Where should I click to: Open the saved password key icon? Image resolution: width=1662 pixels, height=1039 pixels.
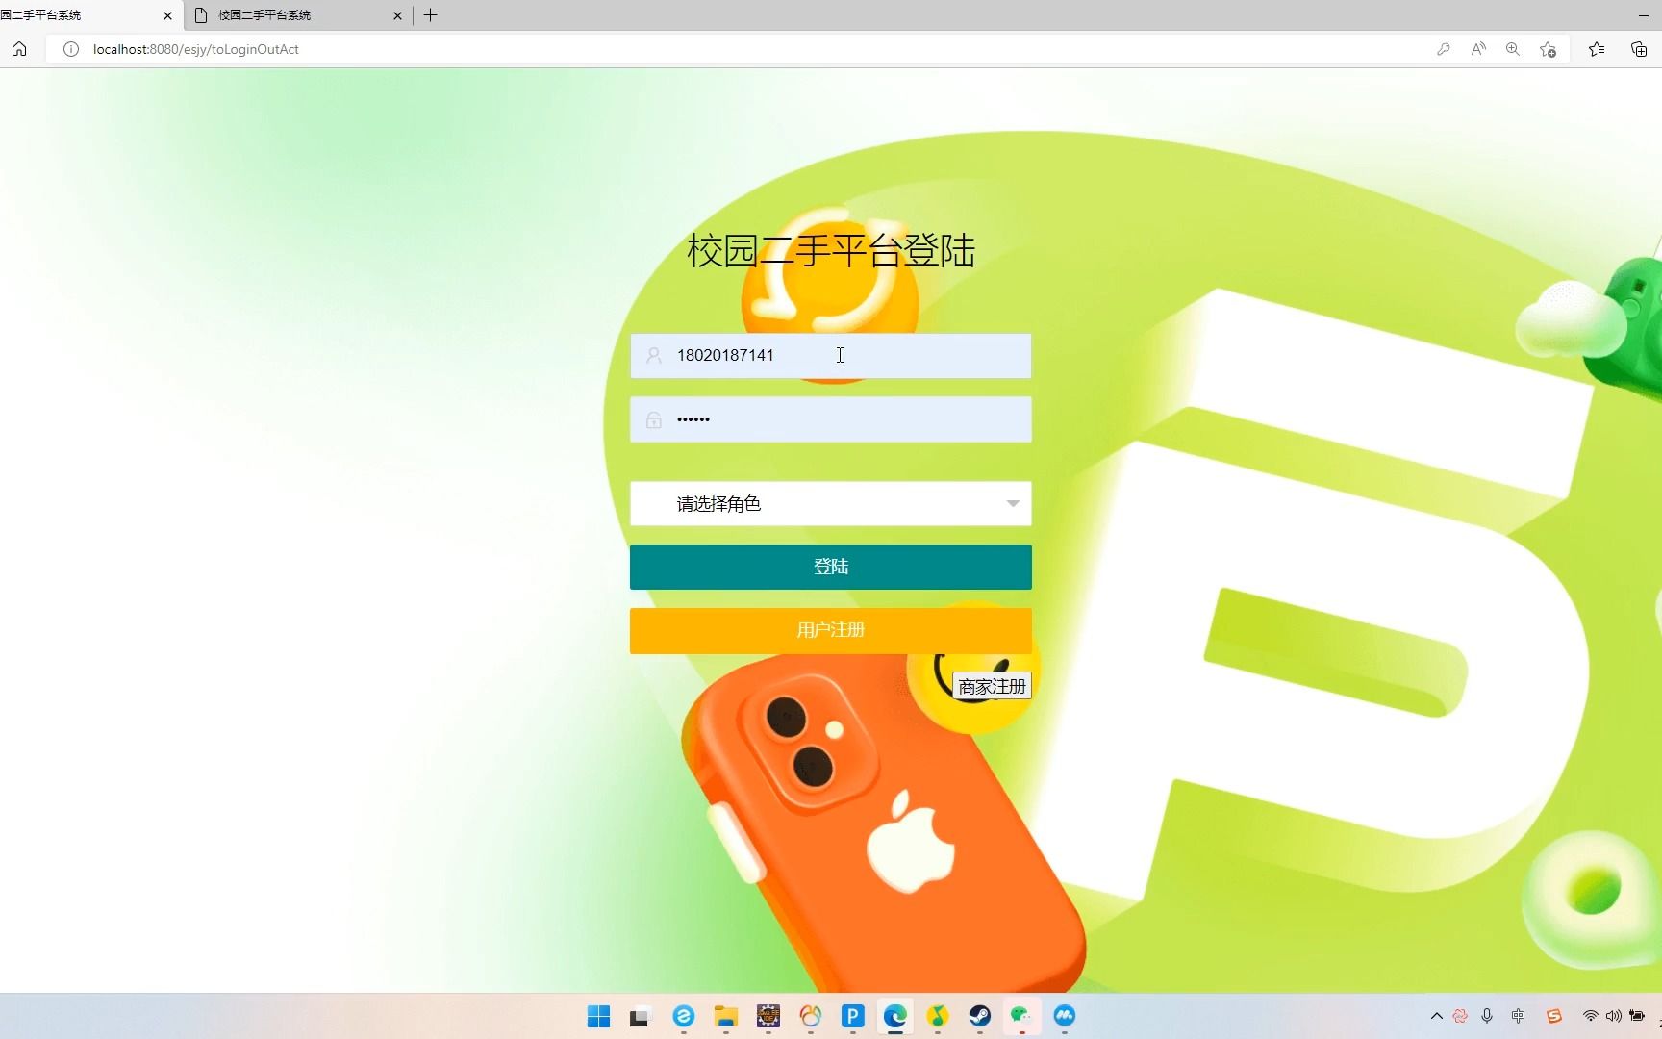pos(1444,49)
